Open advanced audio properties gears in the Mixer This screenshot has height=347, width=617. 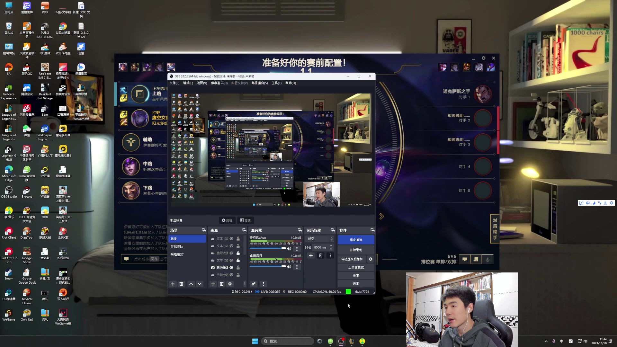point(254,284)
